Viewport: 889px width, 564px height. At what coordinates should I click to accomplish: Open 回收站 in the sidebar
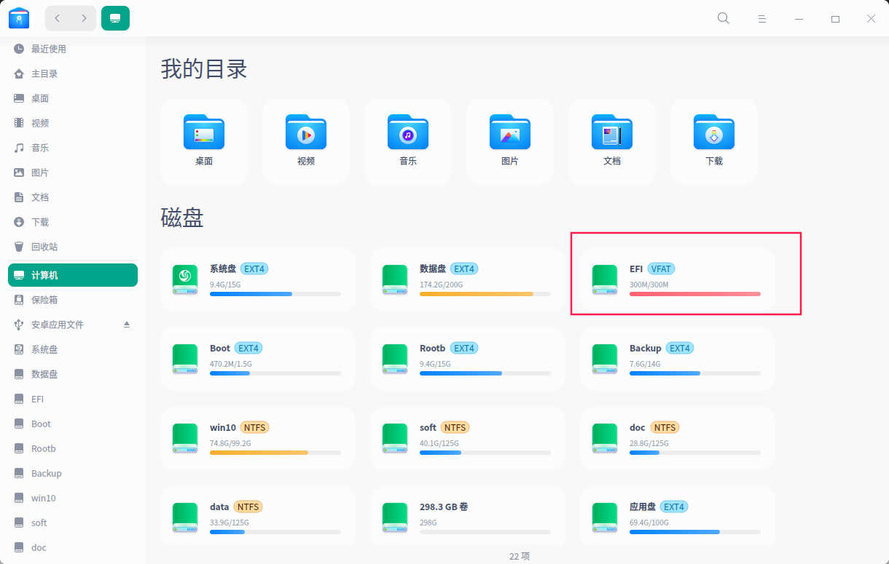(73, 247)
